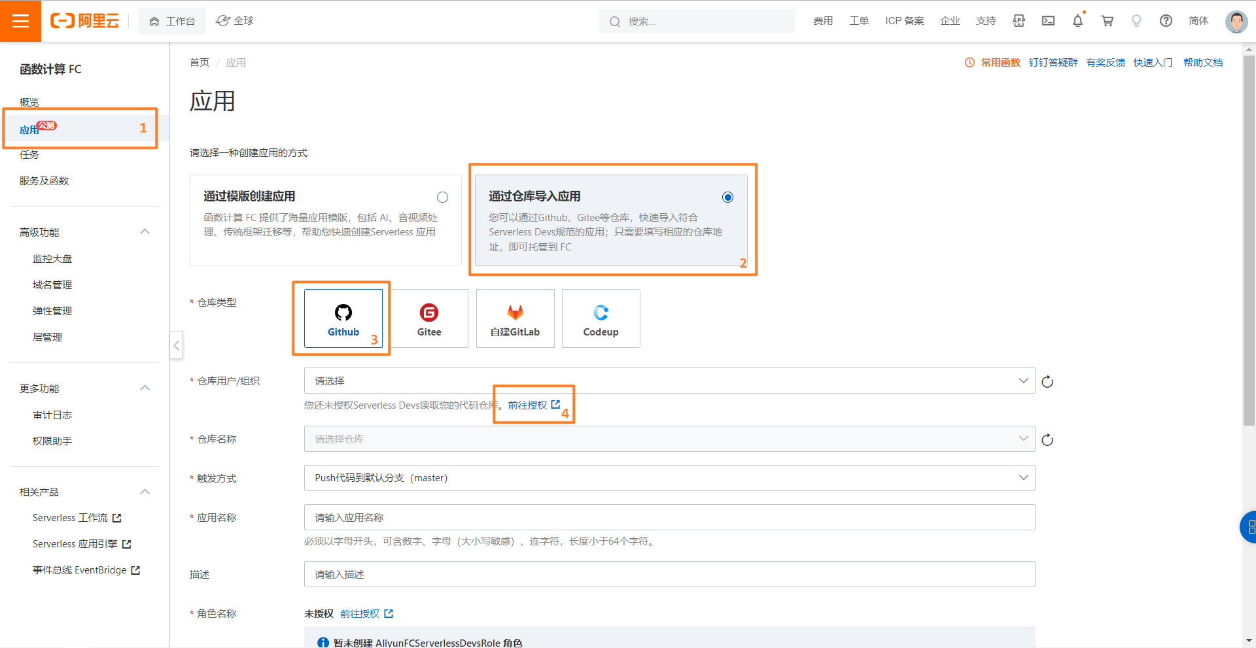Screen dimensions: 1256x648
Task: Choose the self-hosted GitLab repository option
Action: 515,318
